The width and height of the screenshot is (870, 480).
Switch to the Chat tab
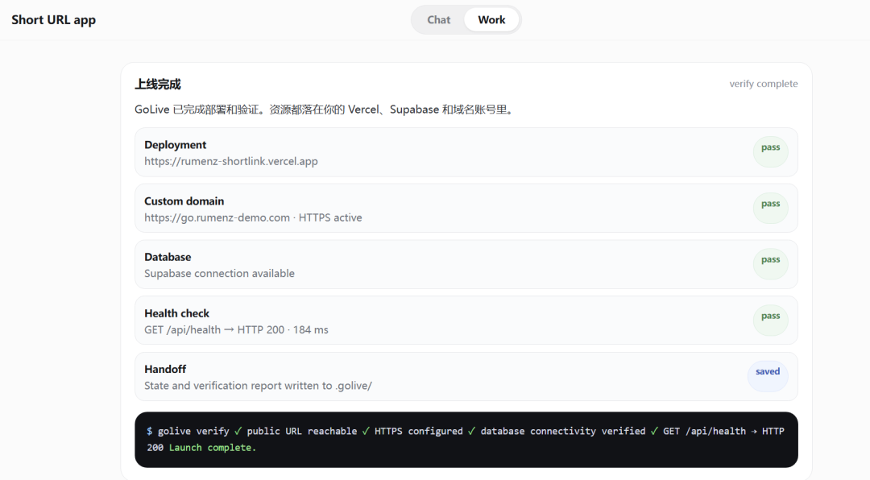[438, 20]
